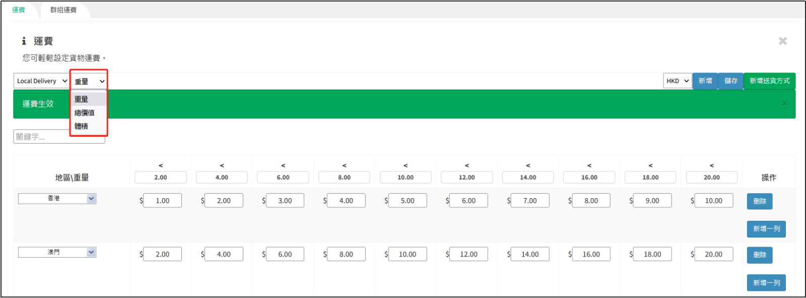Dismiss the green 運費生效 notification
Image resolution: width=806 pixels, height=298 pixels.
point(784,104)
